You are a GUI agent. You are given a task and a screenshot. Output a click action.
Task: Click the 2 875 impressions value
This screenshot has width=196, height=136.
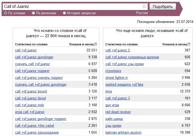93,119
